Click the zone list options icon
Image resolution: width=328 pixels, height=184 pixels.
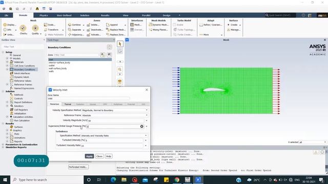click(109, 55)
